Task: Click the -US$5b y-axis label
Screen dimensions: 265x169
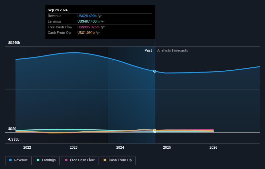Action: 14,139
